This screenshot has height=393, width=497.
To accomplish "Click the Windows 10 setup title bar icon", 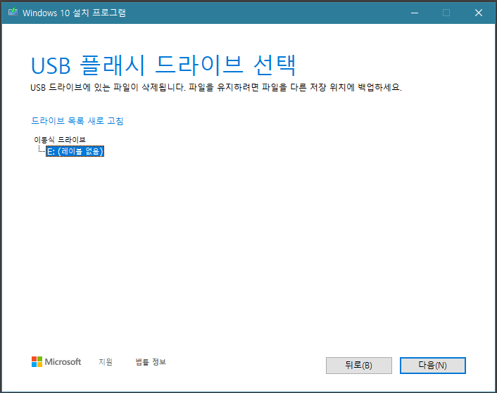I will (13, 13).
